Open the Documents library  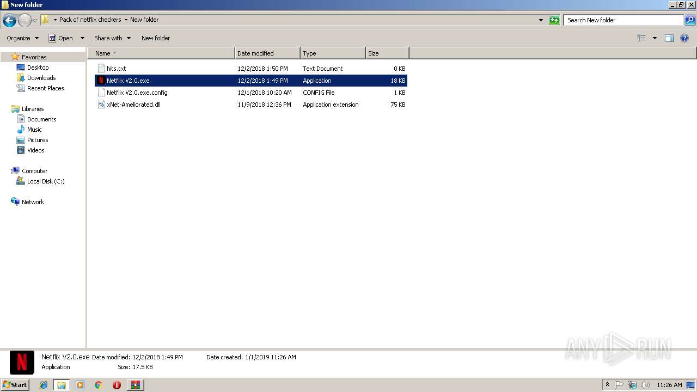tap(41, 119)
